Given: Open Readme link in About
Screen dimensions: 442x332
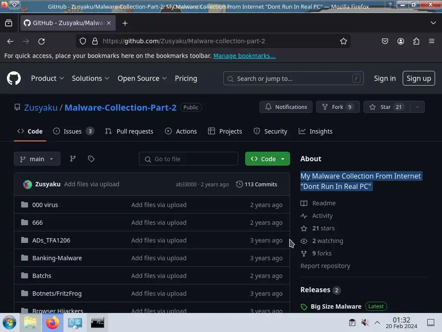Looking at the screenshot, I should point(318,203).
